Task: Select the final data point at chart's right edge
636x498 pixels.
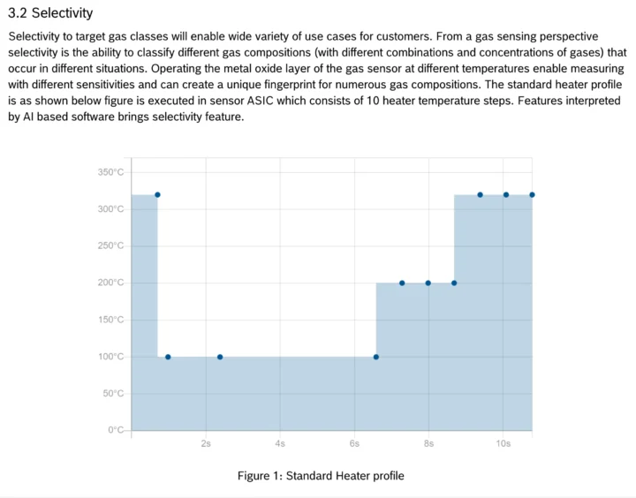Action: tap(532, 194)
